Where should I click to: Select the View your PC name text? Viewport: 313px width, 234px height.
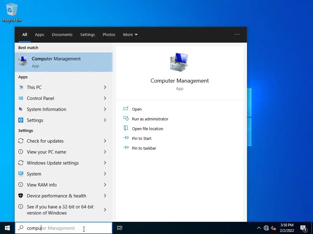46,152
